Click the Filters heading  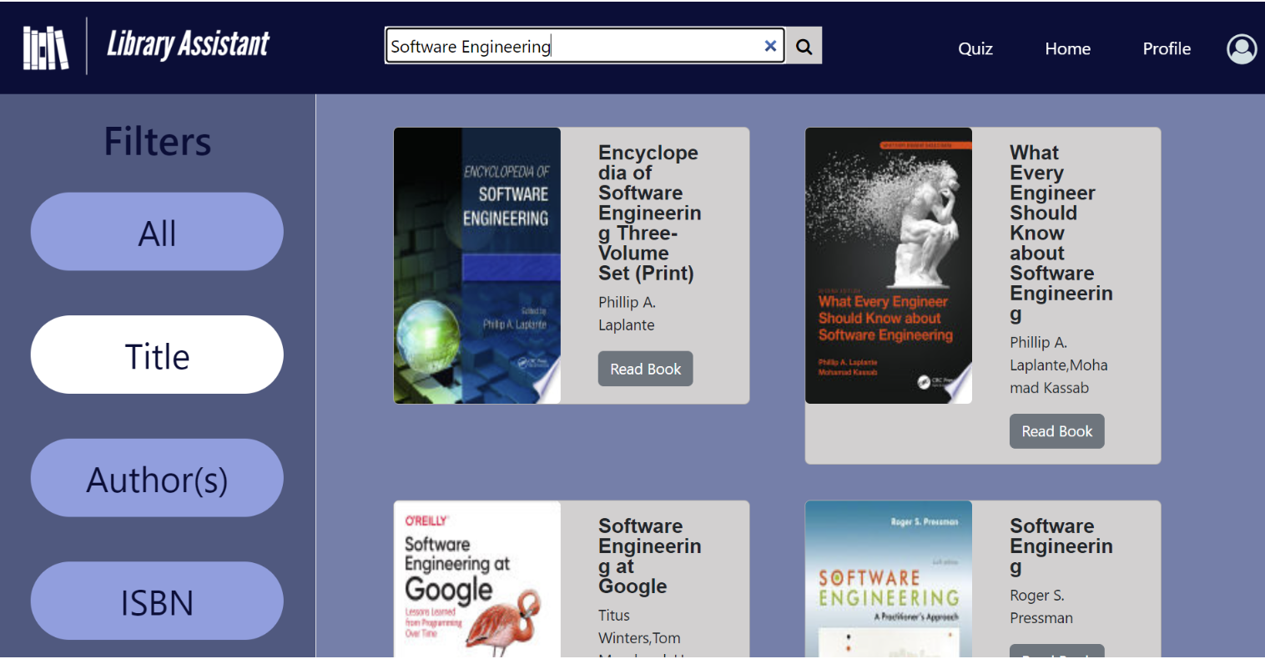pyautogui.click(x=158, y=141)
